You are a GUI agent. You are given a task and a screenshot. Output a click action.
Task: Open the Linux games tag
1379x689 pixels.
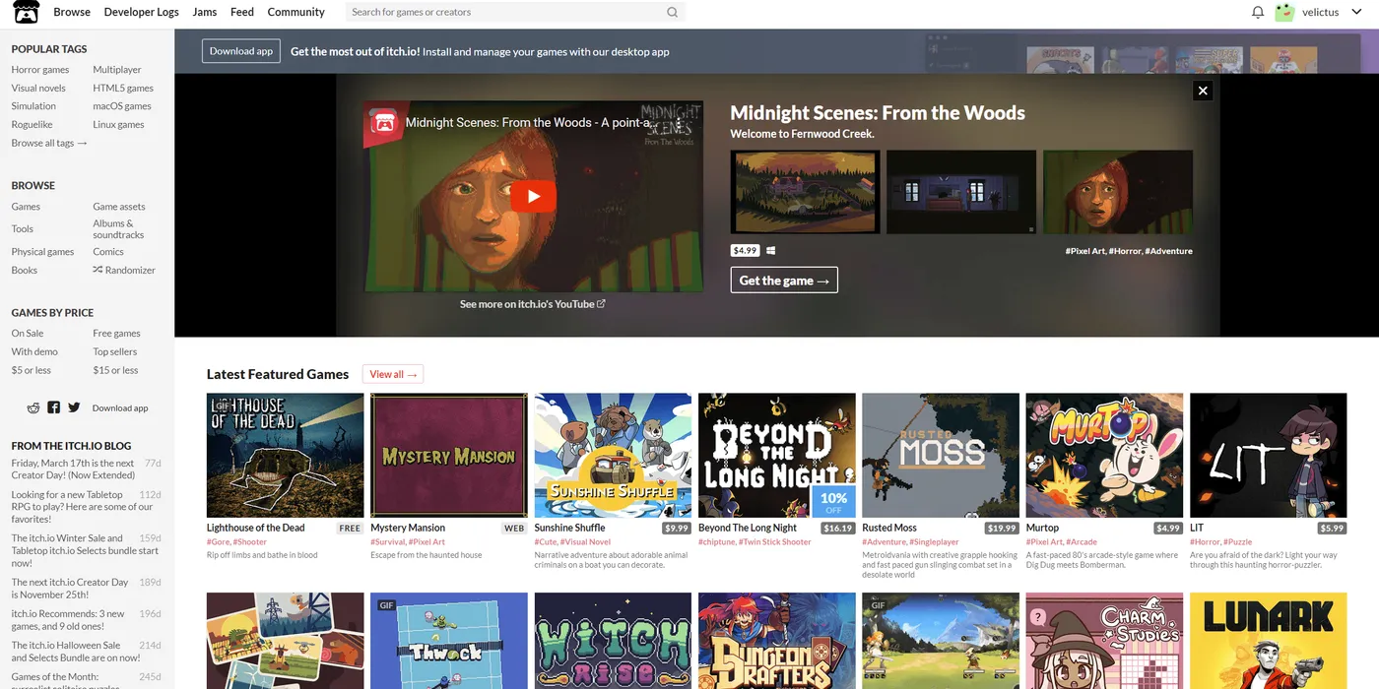coord(118,124)
